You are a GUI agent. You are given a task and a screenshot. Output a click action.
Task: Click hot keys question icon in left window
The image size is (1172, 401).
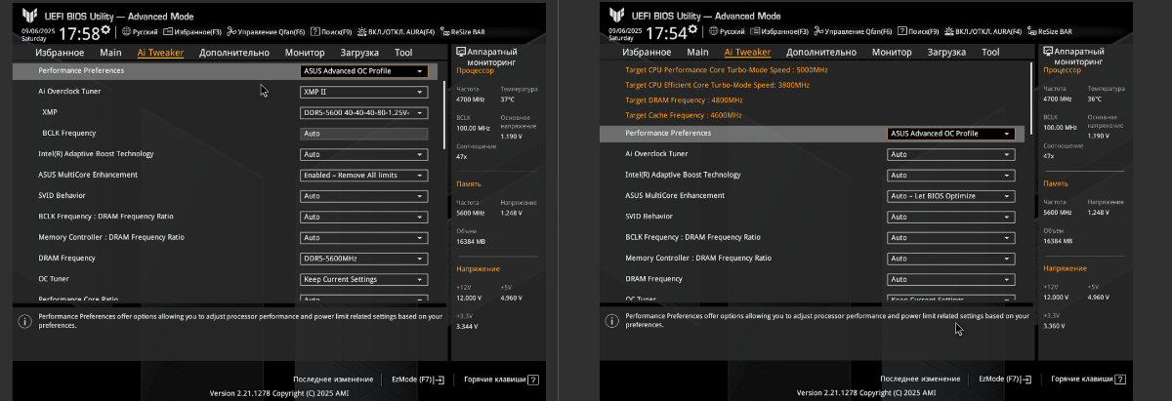pyautogui.click(x=535, y=379)
